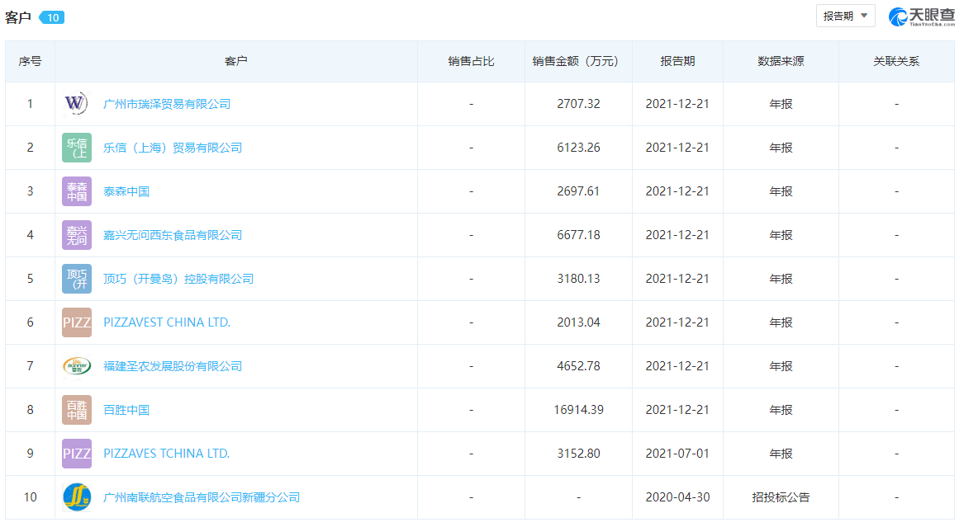Select the sales amount 4652.78

pyautogui.click(x=578, y=365)
